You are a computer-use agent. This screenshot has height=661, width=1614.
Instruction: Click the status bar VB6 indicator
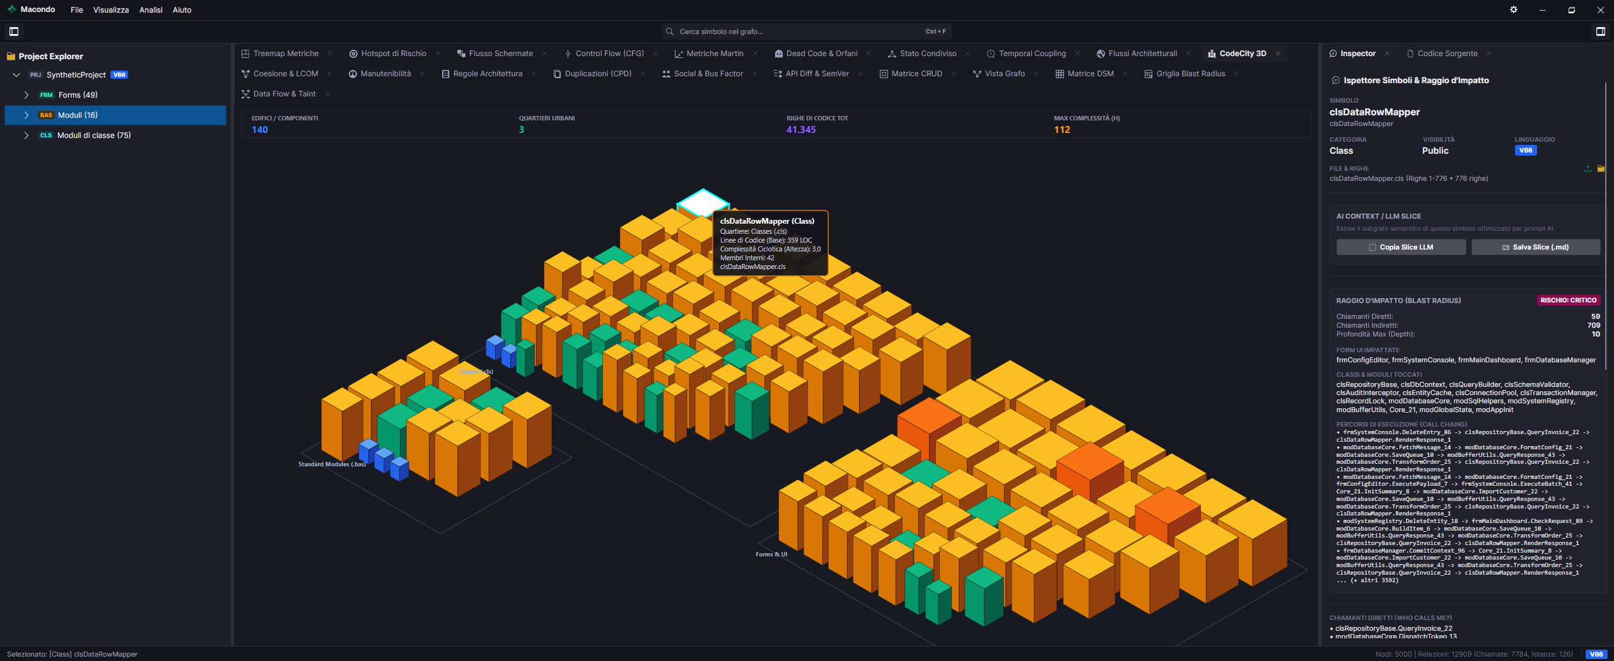click(x=1596, y=654)
